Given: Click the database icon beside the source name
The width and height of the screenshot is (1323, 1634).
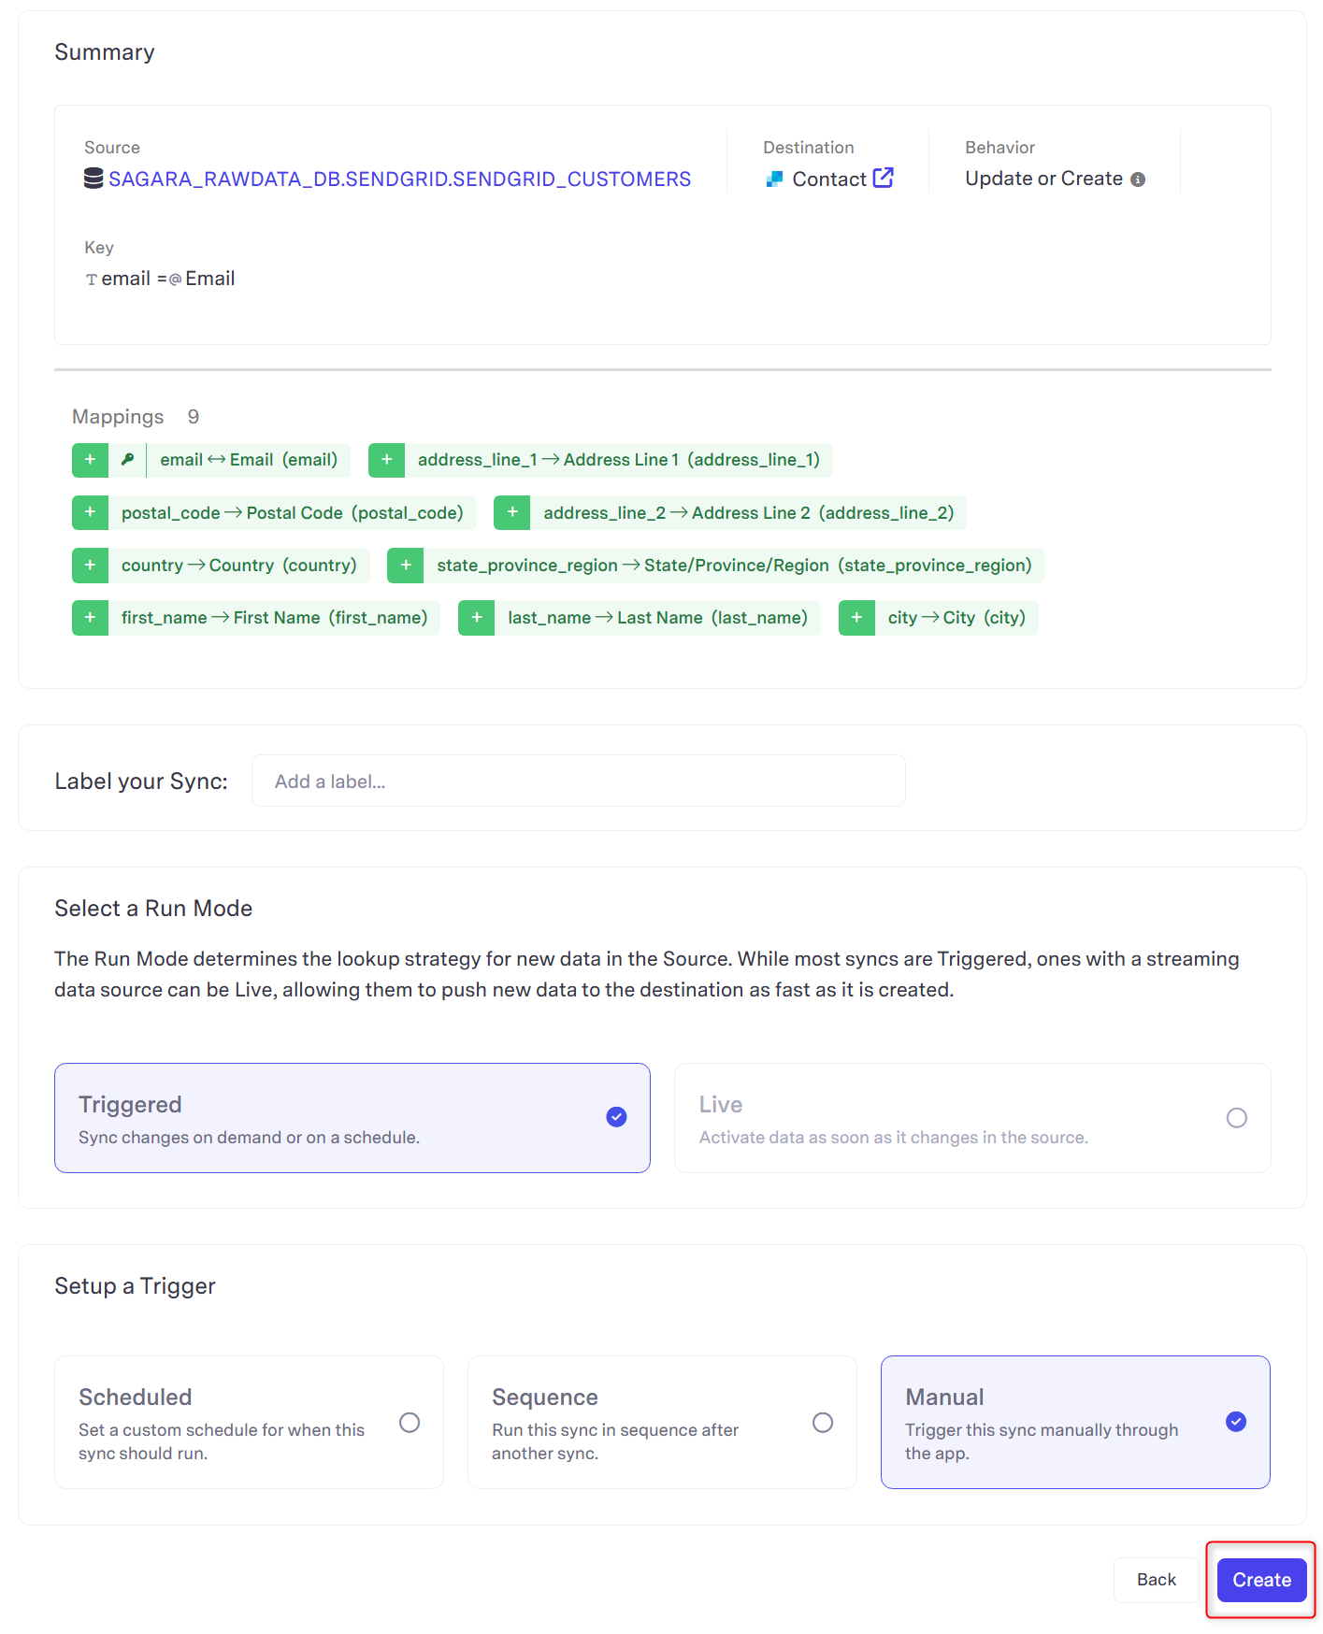Looking at the screenshot, I should tap(93, 179).
